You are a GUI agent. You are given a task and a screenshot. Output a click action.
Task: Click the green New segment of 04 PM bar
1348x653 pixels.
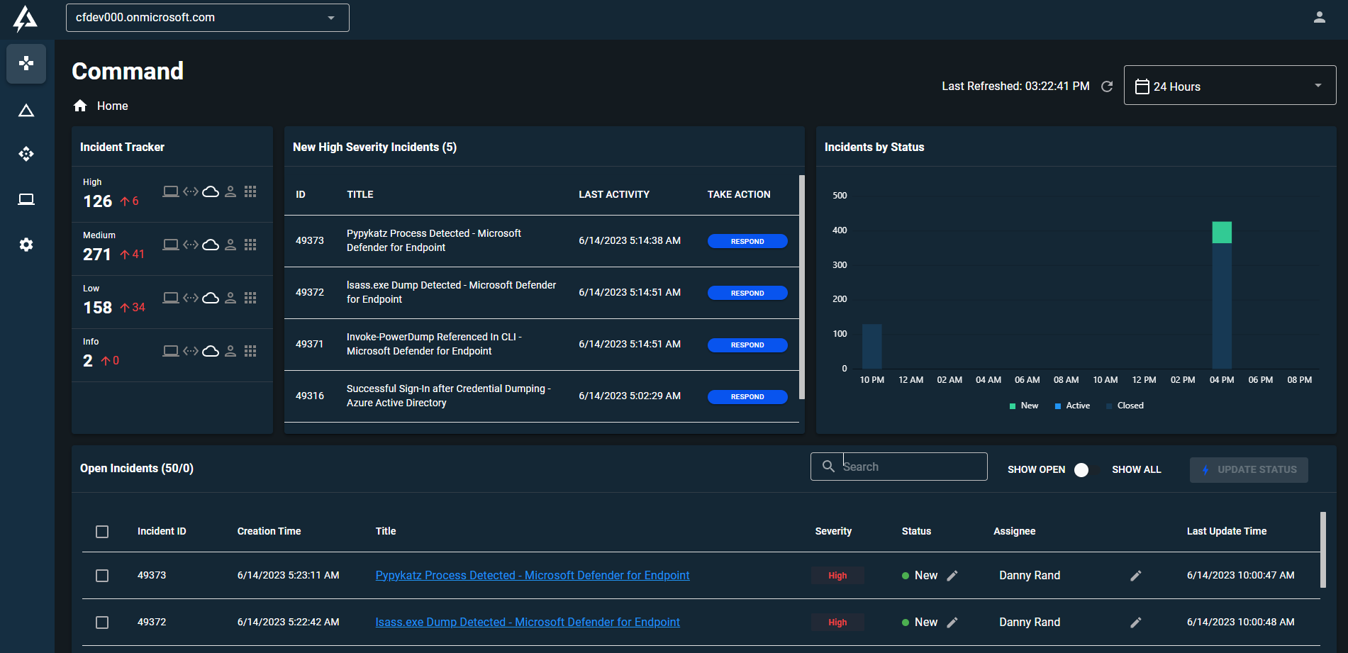(x=1222, y=233)
